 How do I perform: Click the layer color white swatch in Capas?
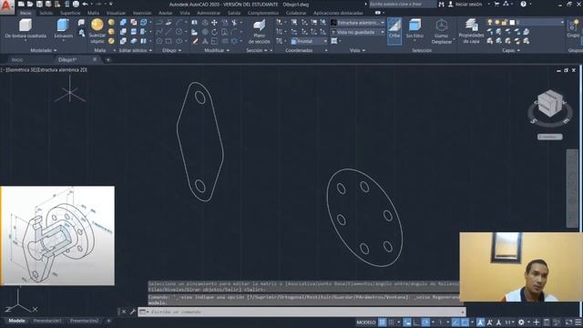click(512, 23)
